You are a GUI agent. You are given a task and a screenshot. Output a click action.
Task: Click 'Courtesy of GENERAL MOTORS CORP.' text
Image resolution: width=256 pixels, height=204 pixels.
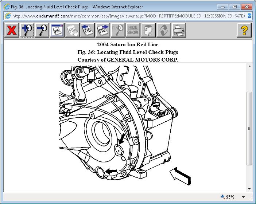click(128, 60)
